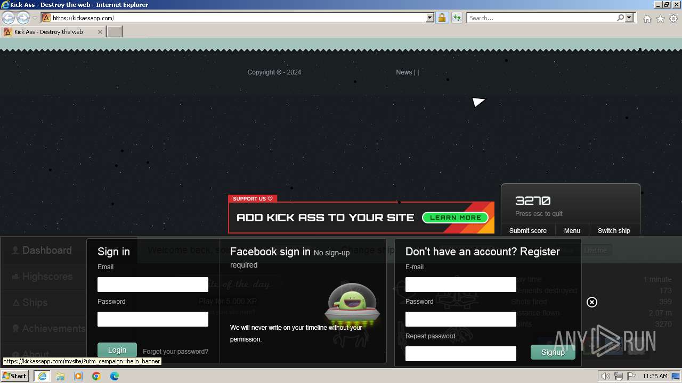
Task: Click the Facebook sign in heading
Action: point(270,252)
